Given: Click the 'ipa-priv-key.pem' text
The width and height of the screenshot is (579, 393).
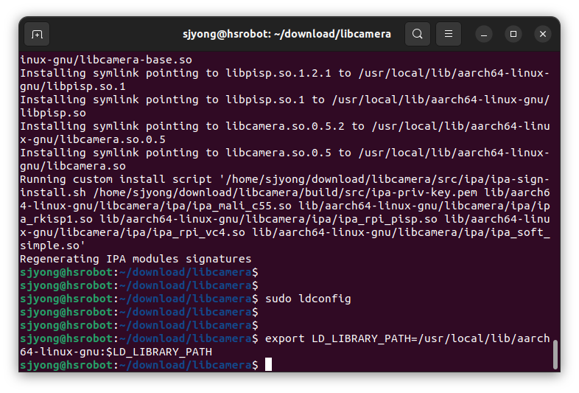Looking at the screenshot, I should click(424, 192).
